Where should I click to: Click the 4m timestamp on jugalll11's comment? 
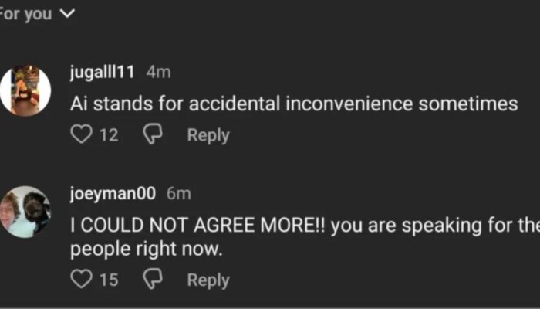[x=158, y=72]
